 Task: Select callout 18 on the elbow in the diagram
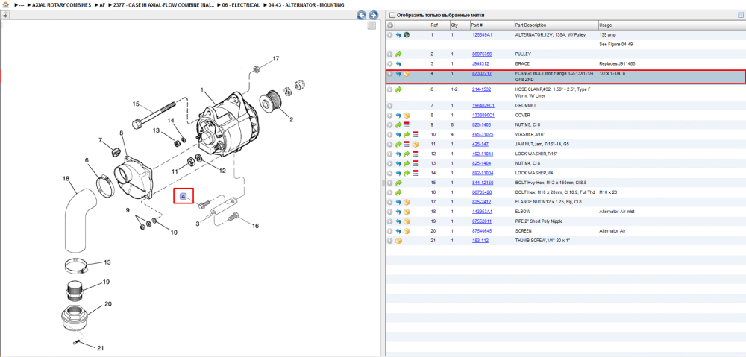(66, 179)
